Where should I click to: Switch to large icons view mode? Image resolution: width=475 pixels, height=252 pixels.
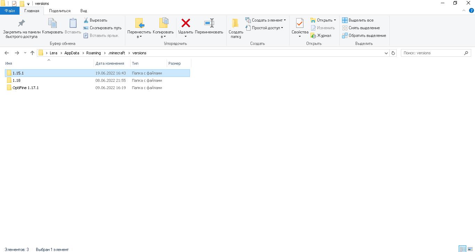pyautogui.click(x=470, y=249)
